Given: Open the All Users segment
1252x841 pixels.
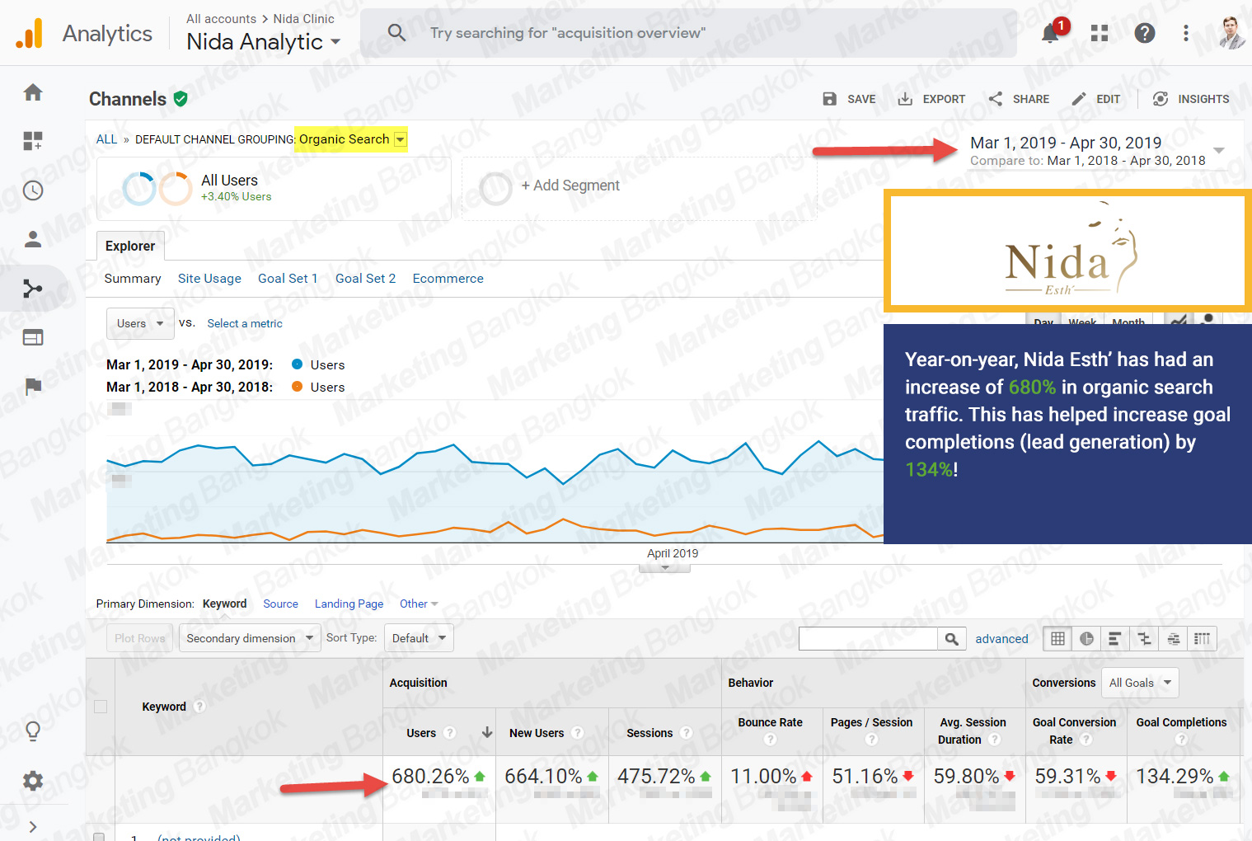Looking at the screenshot, I should click(x=274, y=188).
